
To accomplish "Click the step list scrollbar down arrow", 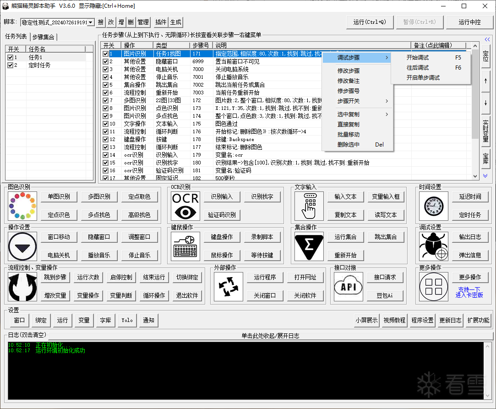I will 475,176.
